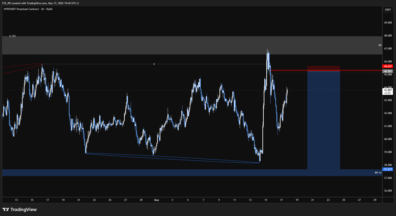Click the May label on the time axis
The height and width of the screenshot is (216, 396).
157,200
